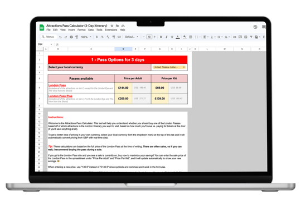The image size is (301, 206).
Task: Open the 100% zoom dropdown
Action: click(86, 37)
